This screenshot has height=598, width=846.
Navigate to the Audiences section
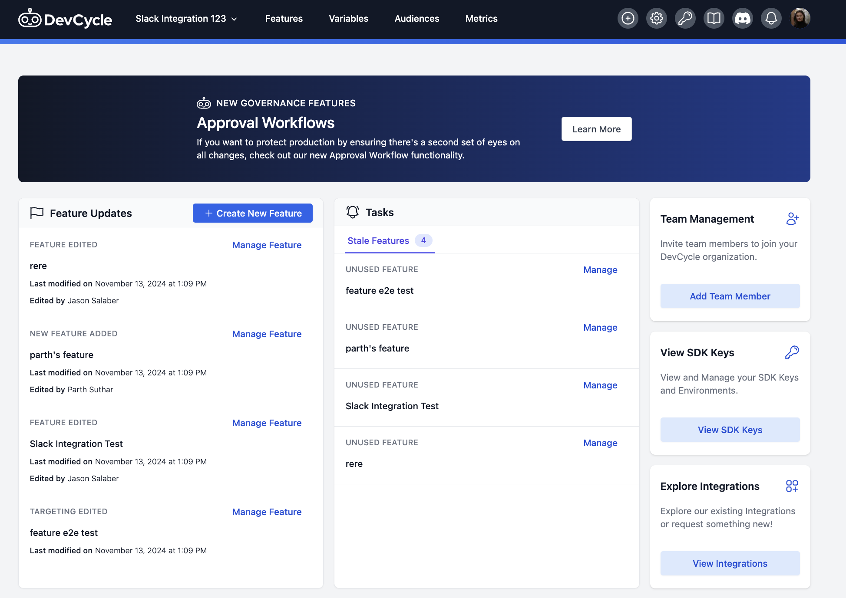(x=416, y=18)
